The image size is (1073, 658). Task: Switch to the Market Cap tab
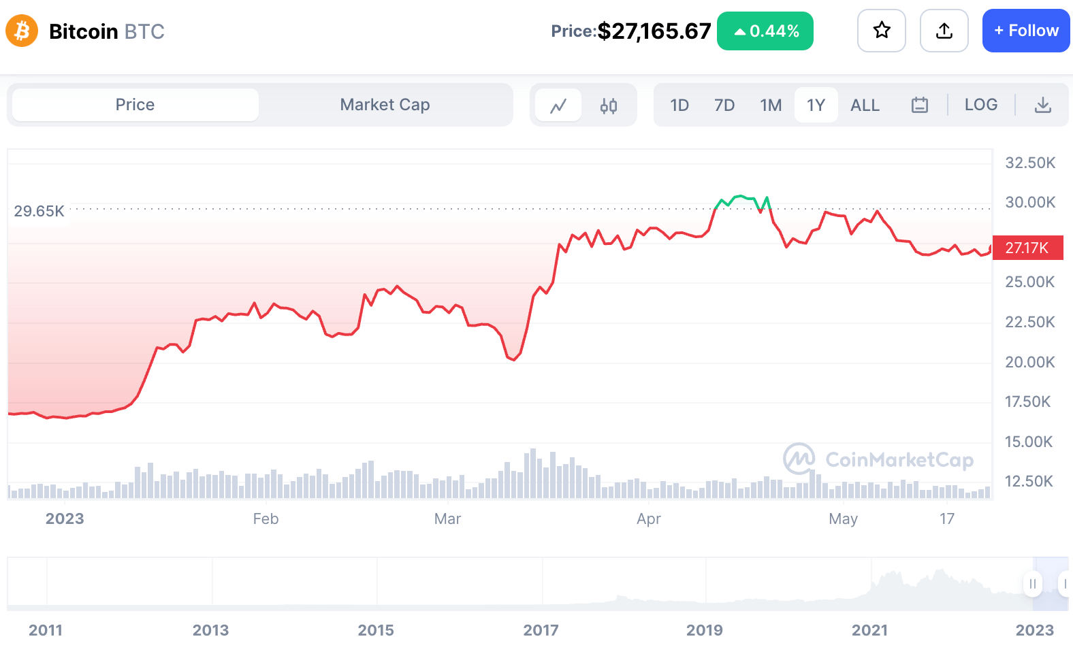pos(385,105)
